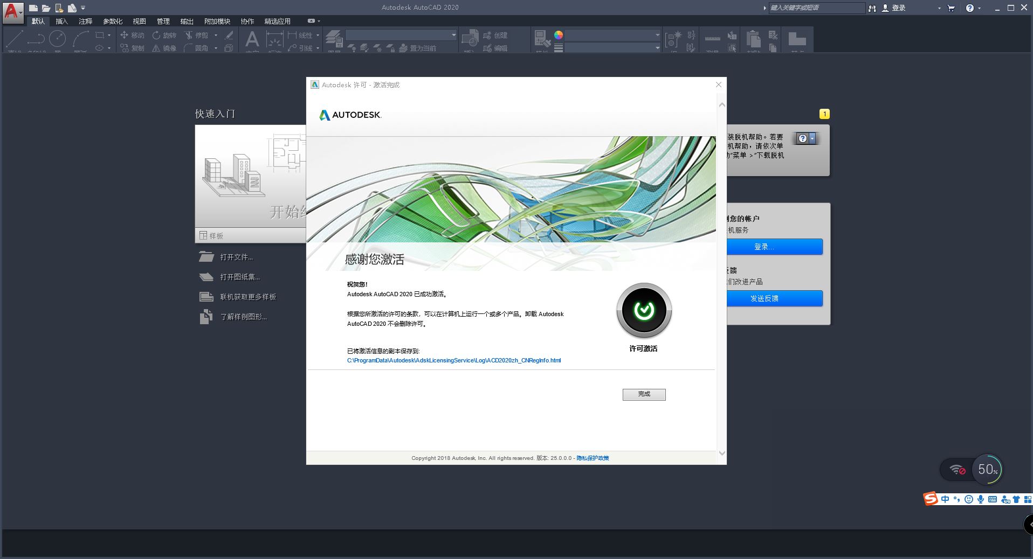Select the Polyline tool icon

pyautogui.click(x=36, y=39)
